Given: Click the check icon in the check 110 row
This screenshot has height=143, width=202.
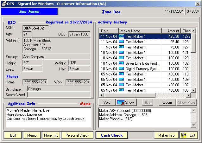Looking at the screenshot, I should point(121,74).
